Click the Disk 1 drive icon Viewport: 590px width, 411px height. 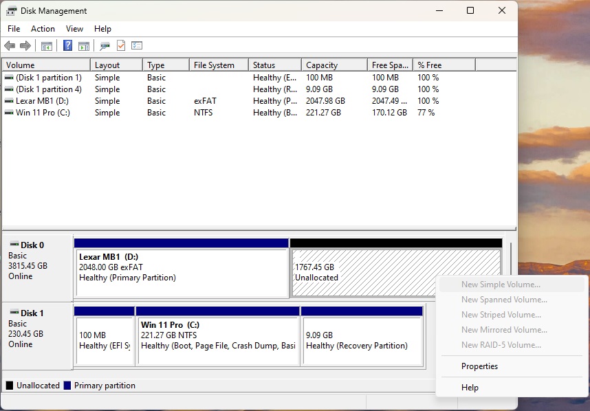(x=14, y=312)
